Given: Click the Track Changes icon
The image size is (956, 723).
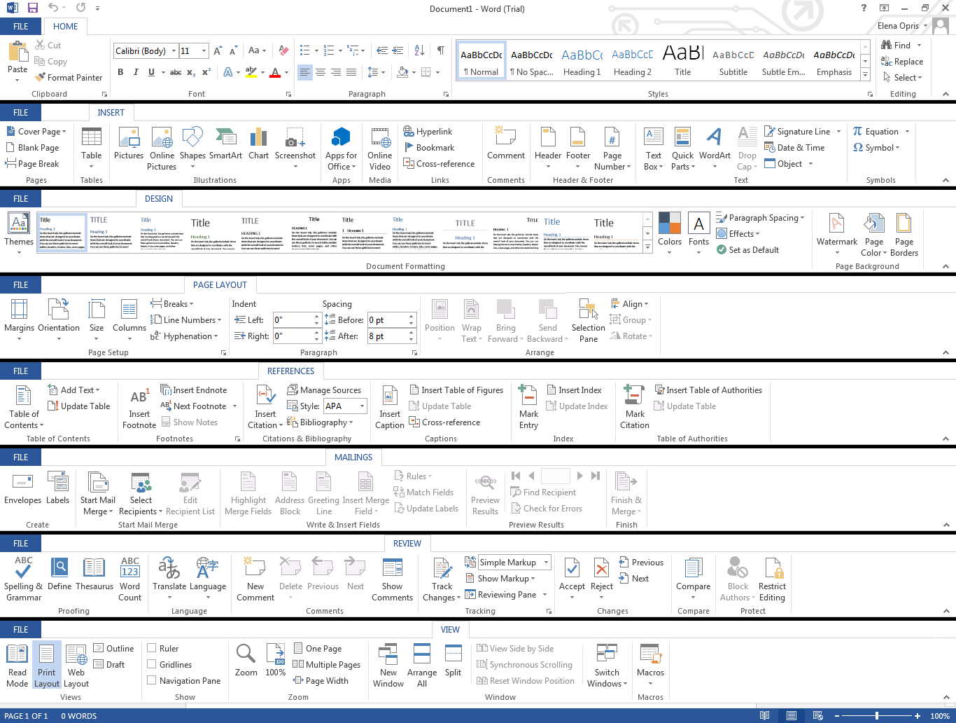Looking at the screenshot, I should [x=442, y=569].
